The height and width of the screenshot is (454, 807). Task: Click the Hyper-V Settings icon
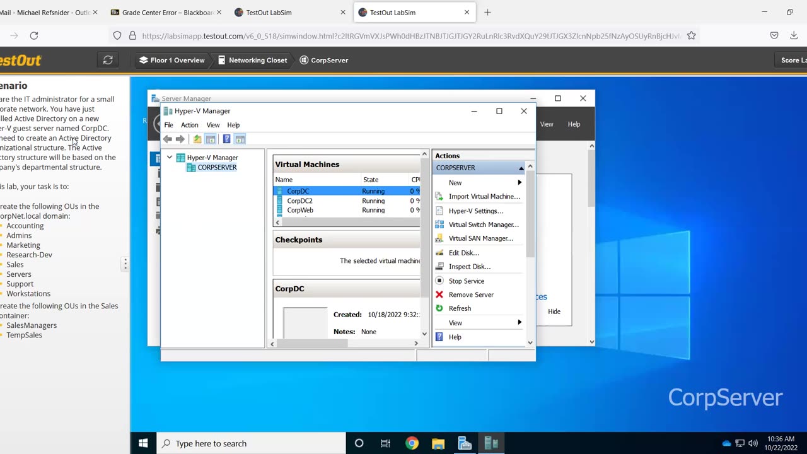click(x=439, y=211)
